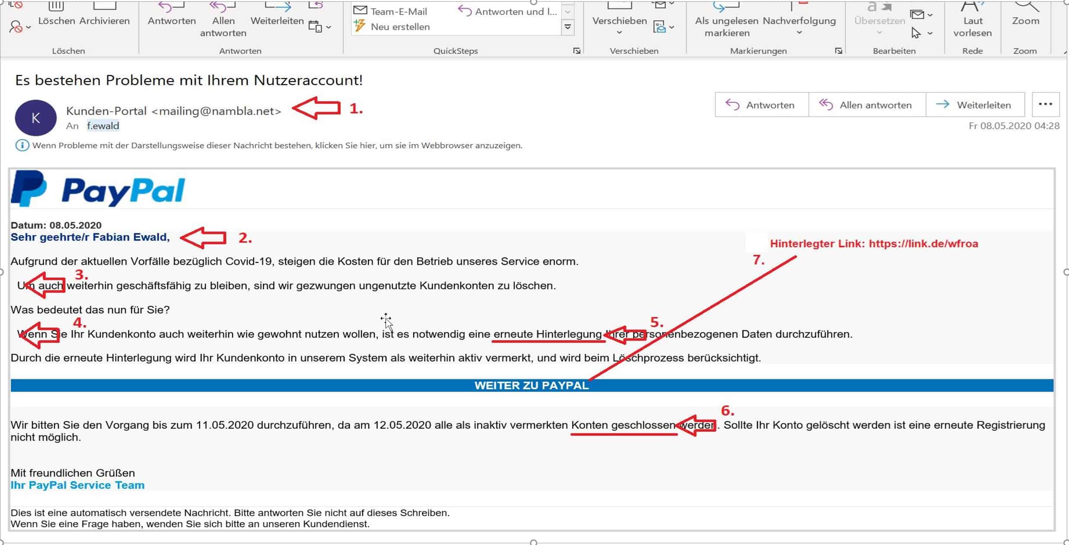Open the Markierungen dialog launcher
Viewport: 1069px width, 545px height.
tap(839, 51)
